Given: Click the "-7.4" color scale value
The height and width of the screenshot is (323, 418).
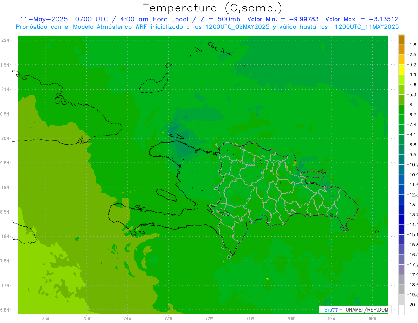Looking at the screenshot, I should [x=411, y=124].
